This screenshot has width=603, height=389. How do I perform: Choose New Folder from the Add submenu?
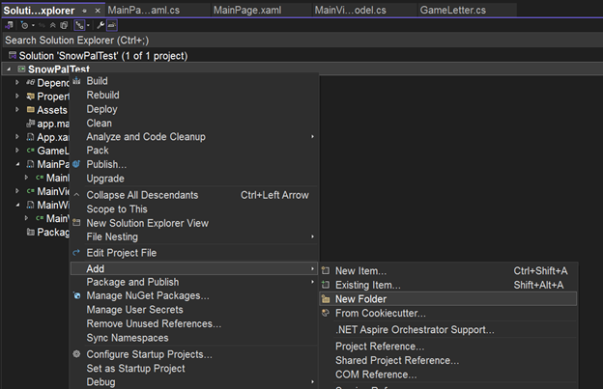[x=448, y=299]
